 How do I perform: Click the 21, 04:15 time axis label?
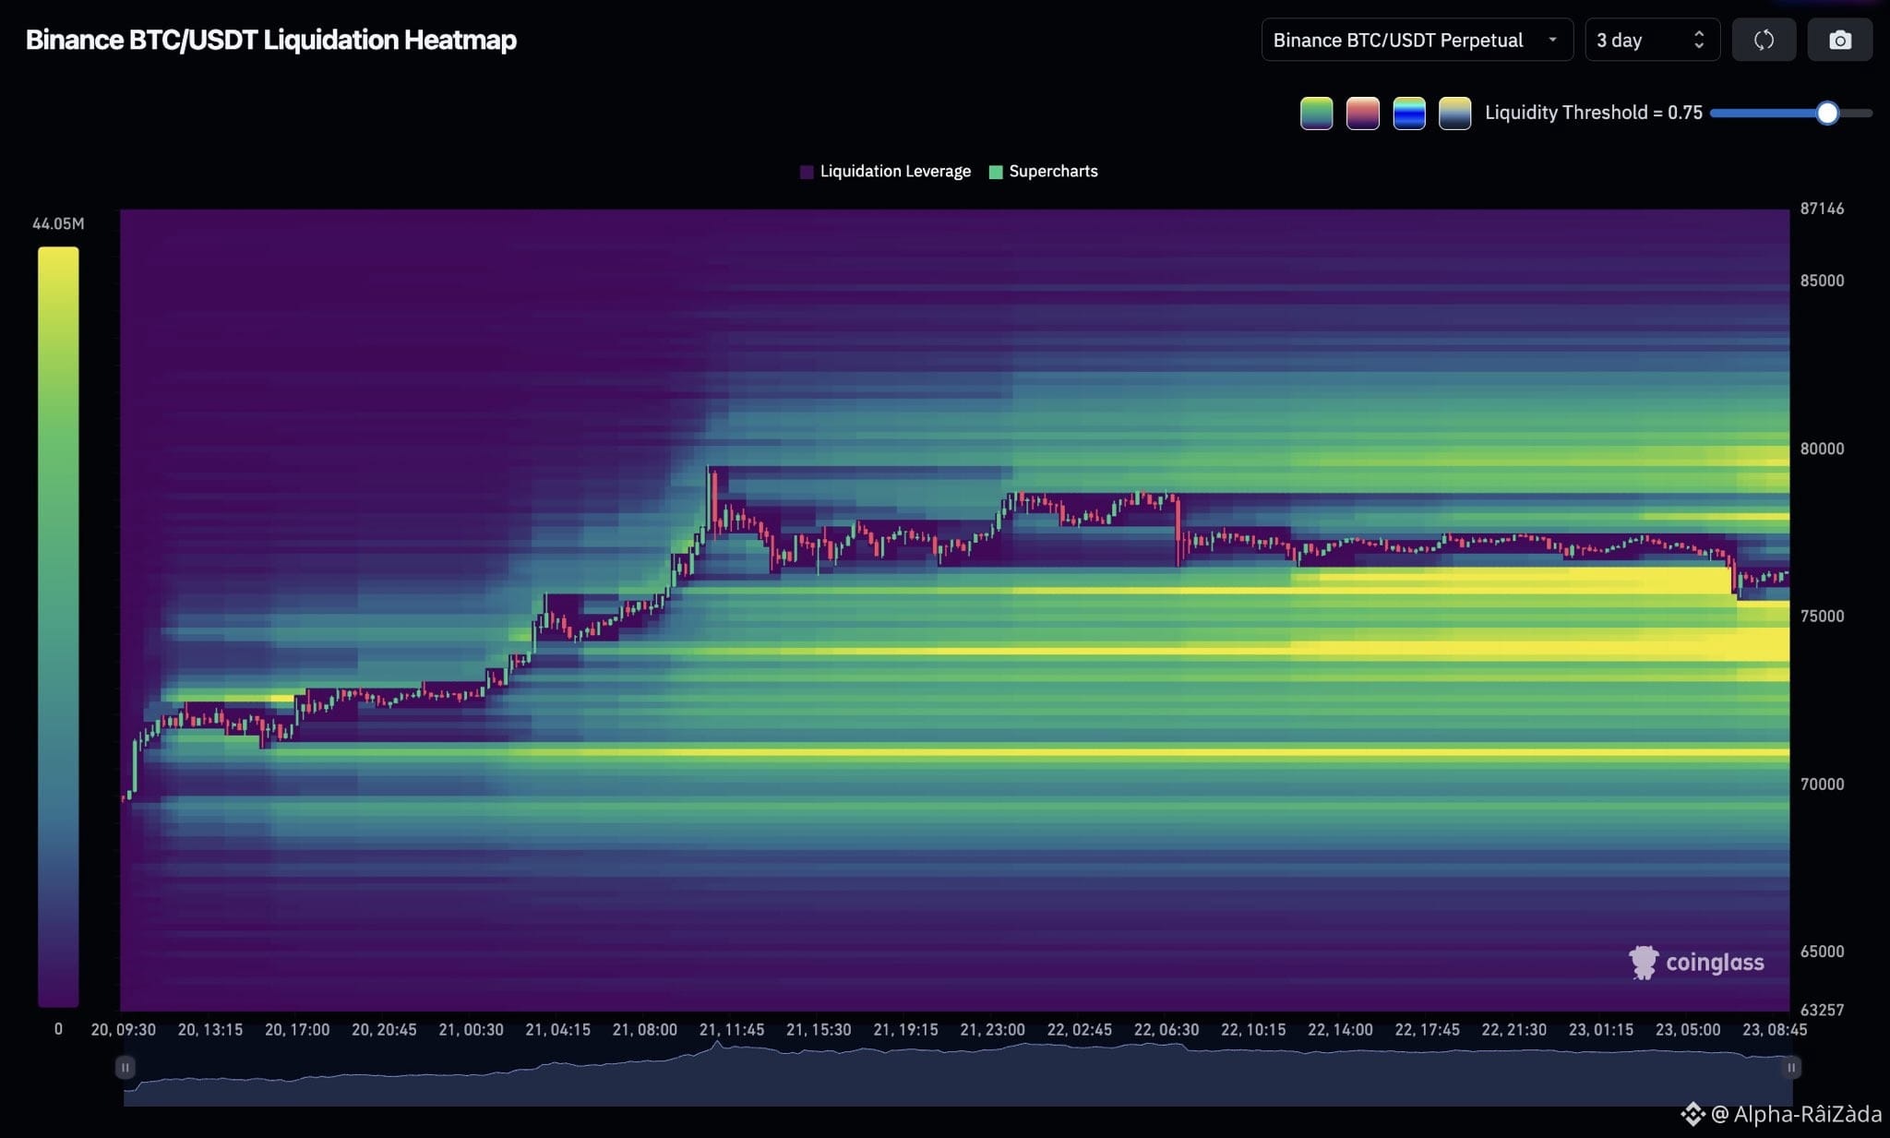pyautogui.click(x=557, y=1029)
